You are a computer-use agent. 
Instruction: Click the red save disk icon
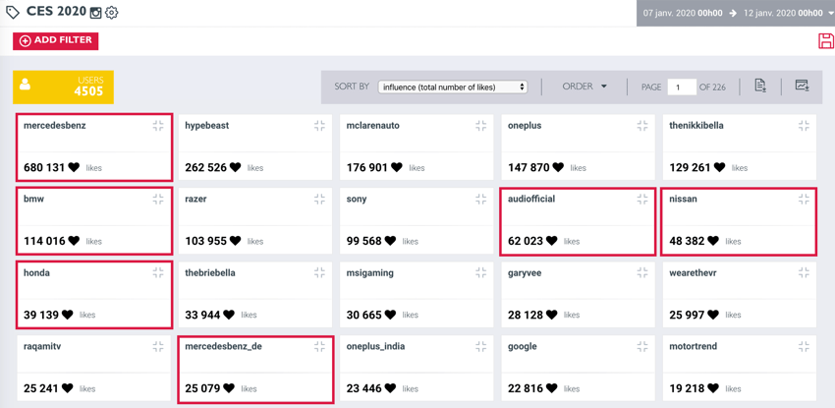point(825,40)
